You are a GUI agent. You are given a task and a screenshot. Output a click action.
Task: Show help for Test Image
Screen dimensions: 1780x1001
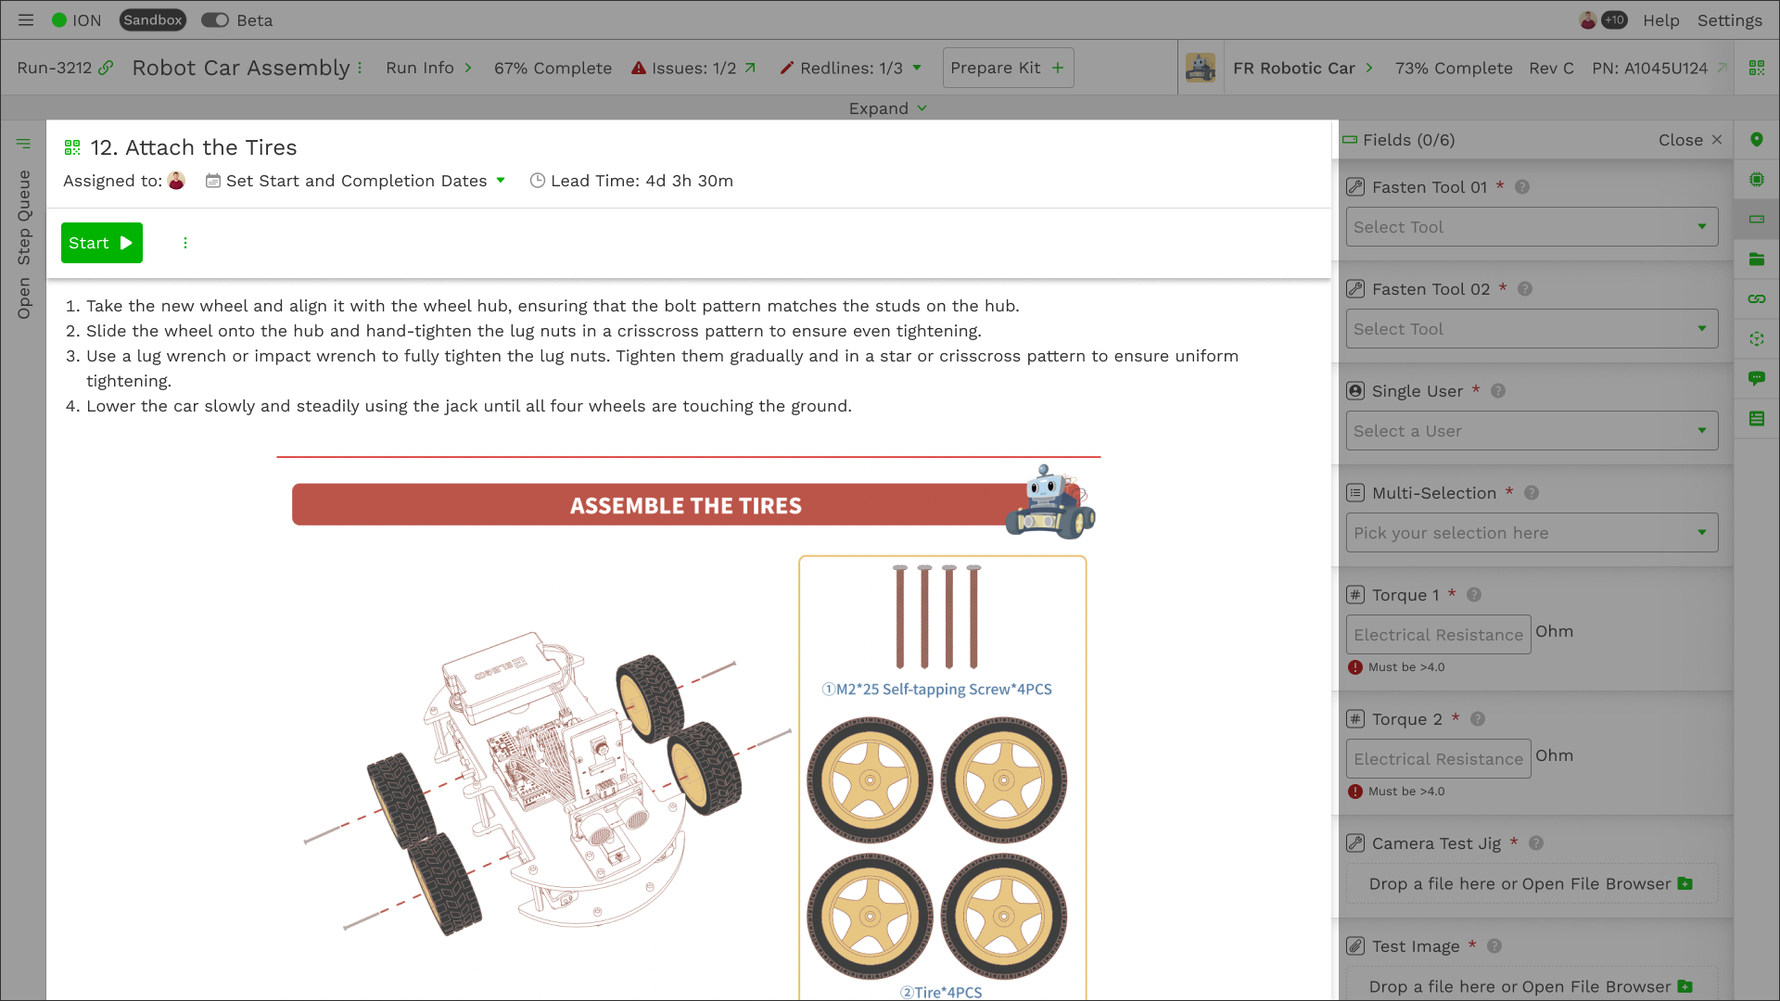1494,946
